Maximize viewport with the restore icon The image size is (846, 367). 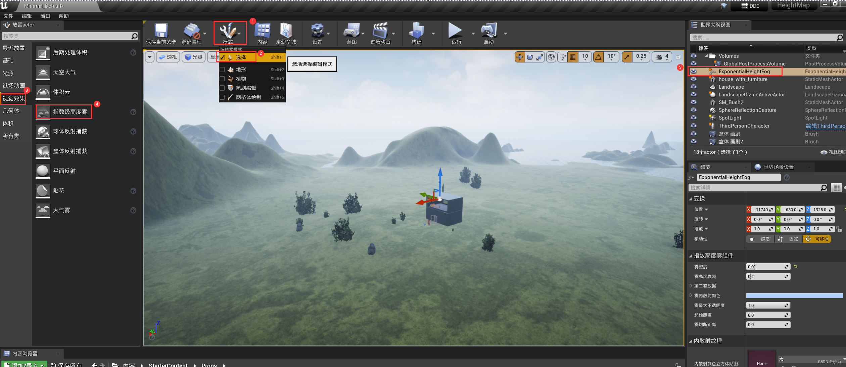point(678,57)
